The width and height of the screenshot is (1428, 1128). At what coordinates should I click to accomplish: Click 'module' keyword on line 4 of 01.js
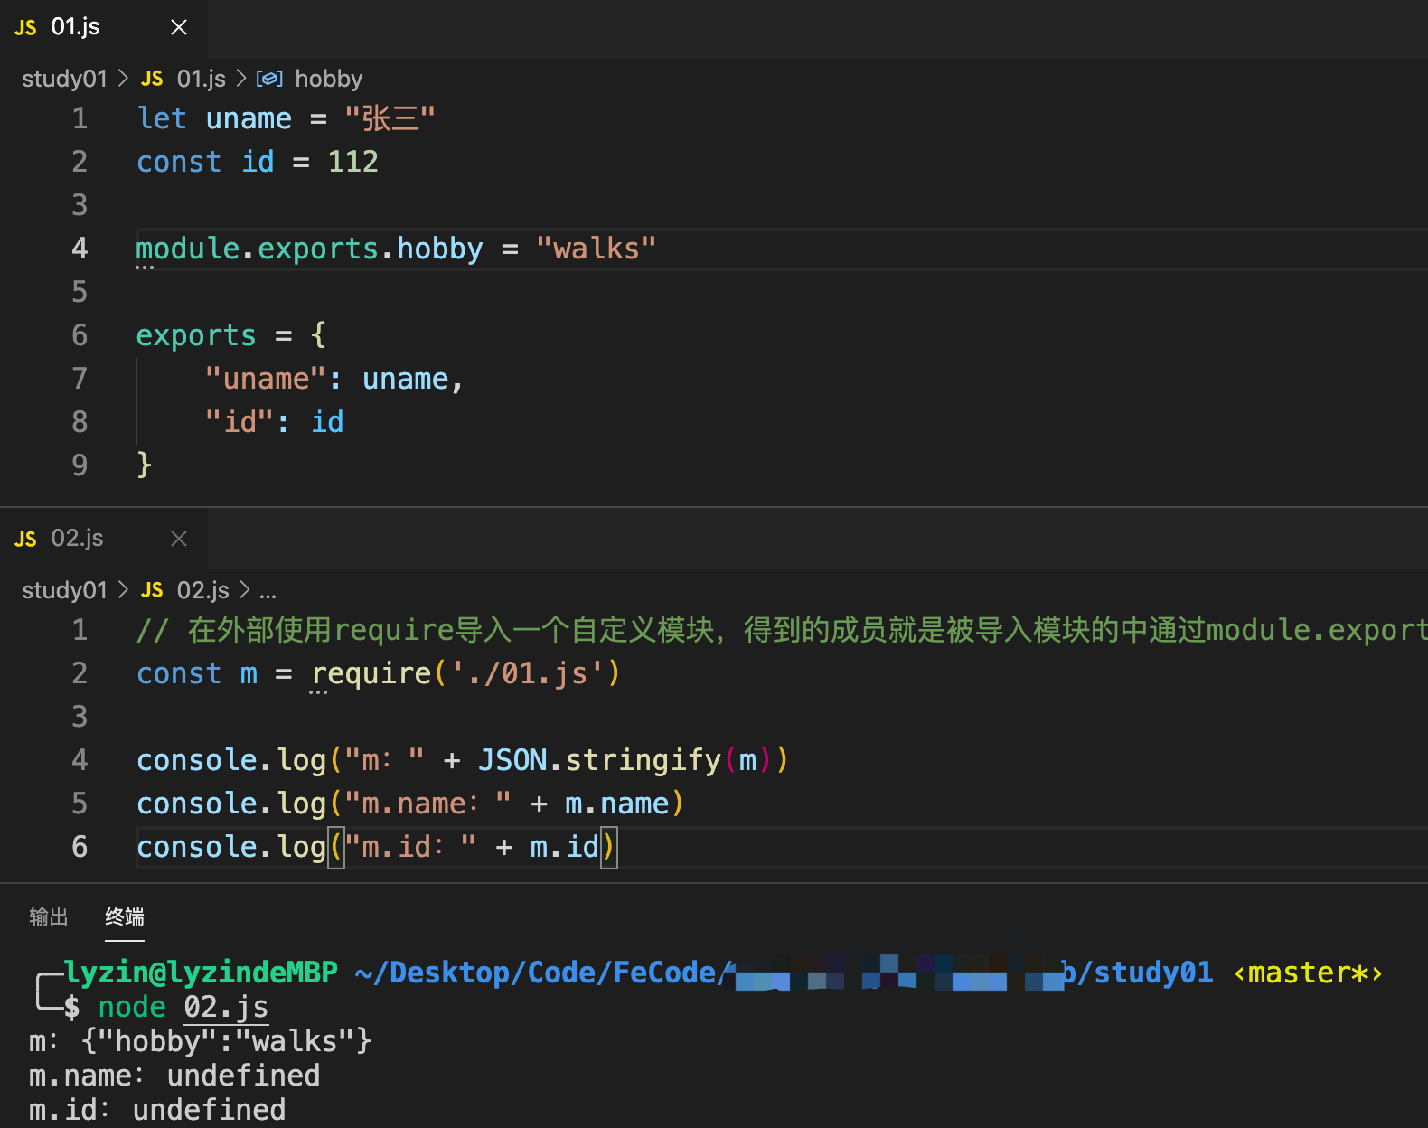coord(188,249)
